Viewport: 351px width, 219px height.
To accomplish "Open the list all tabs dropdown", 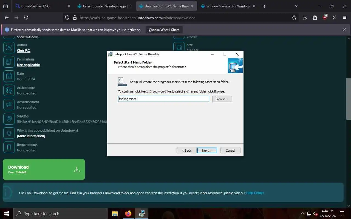I will click(x=296, y=6).
